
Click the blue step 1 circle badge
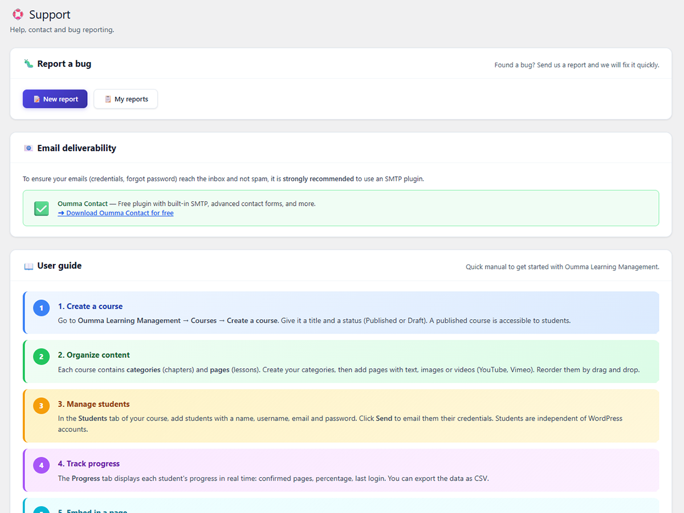point(41,308)
